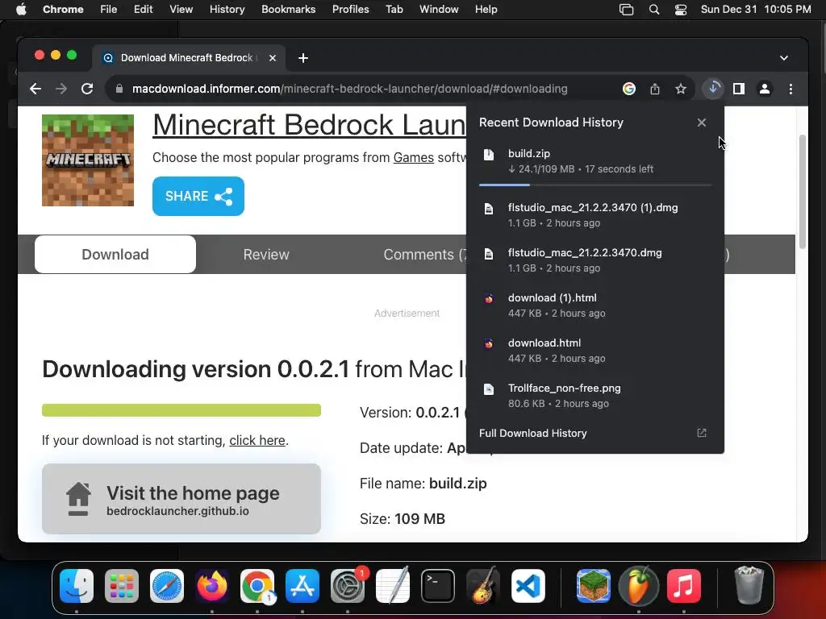
Task: Reload the page with the refresh icon
Action: [87, 89]
